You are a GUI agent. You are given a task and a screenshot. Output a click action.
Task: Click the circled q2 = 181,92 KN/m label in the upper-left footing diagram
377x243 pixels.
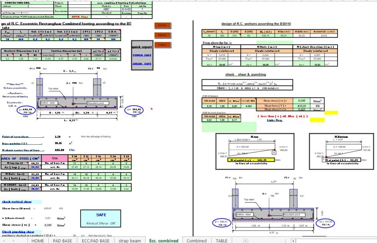pyautogui.click(x=135, y=110)
